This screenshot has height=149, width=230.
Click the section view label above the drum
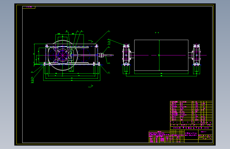(157, 33)
